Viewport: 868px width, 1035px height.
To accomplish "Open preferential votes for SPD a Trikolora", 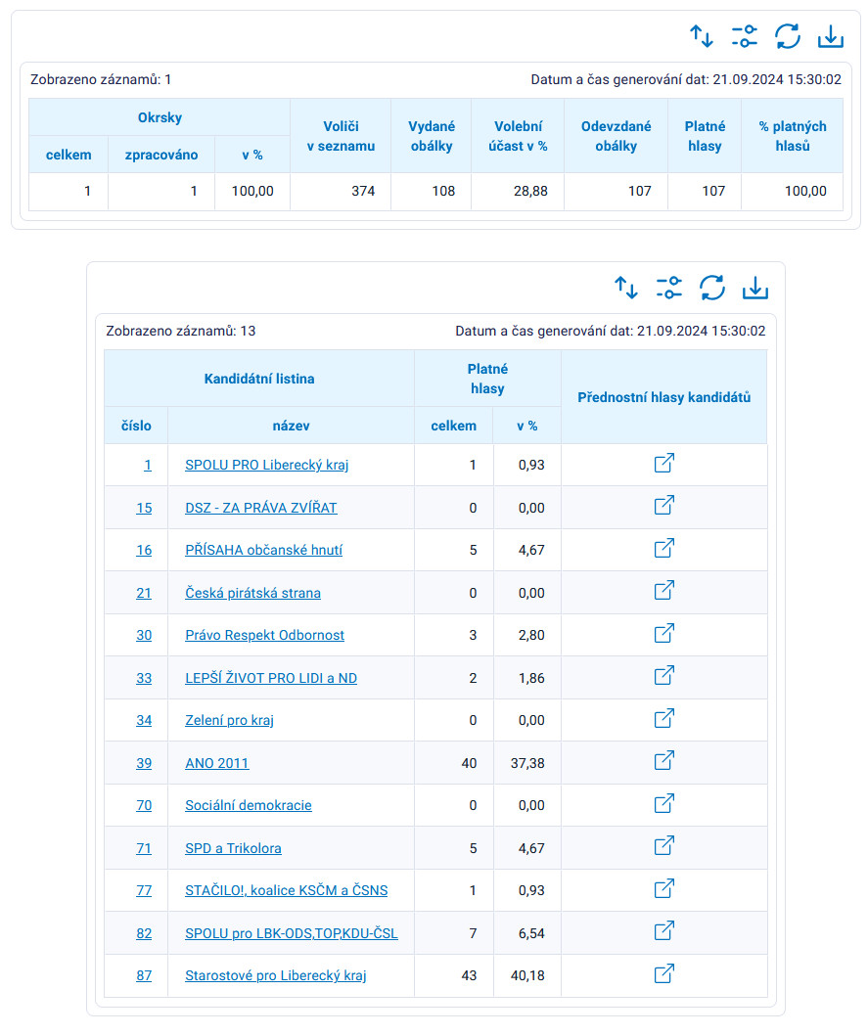I will point(664,845).
